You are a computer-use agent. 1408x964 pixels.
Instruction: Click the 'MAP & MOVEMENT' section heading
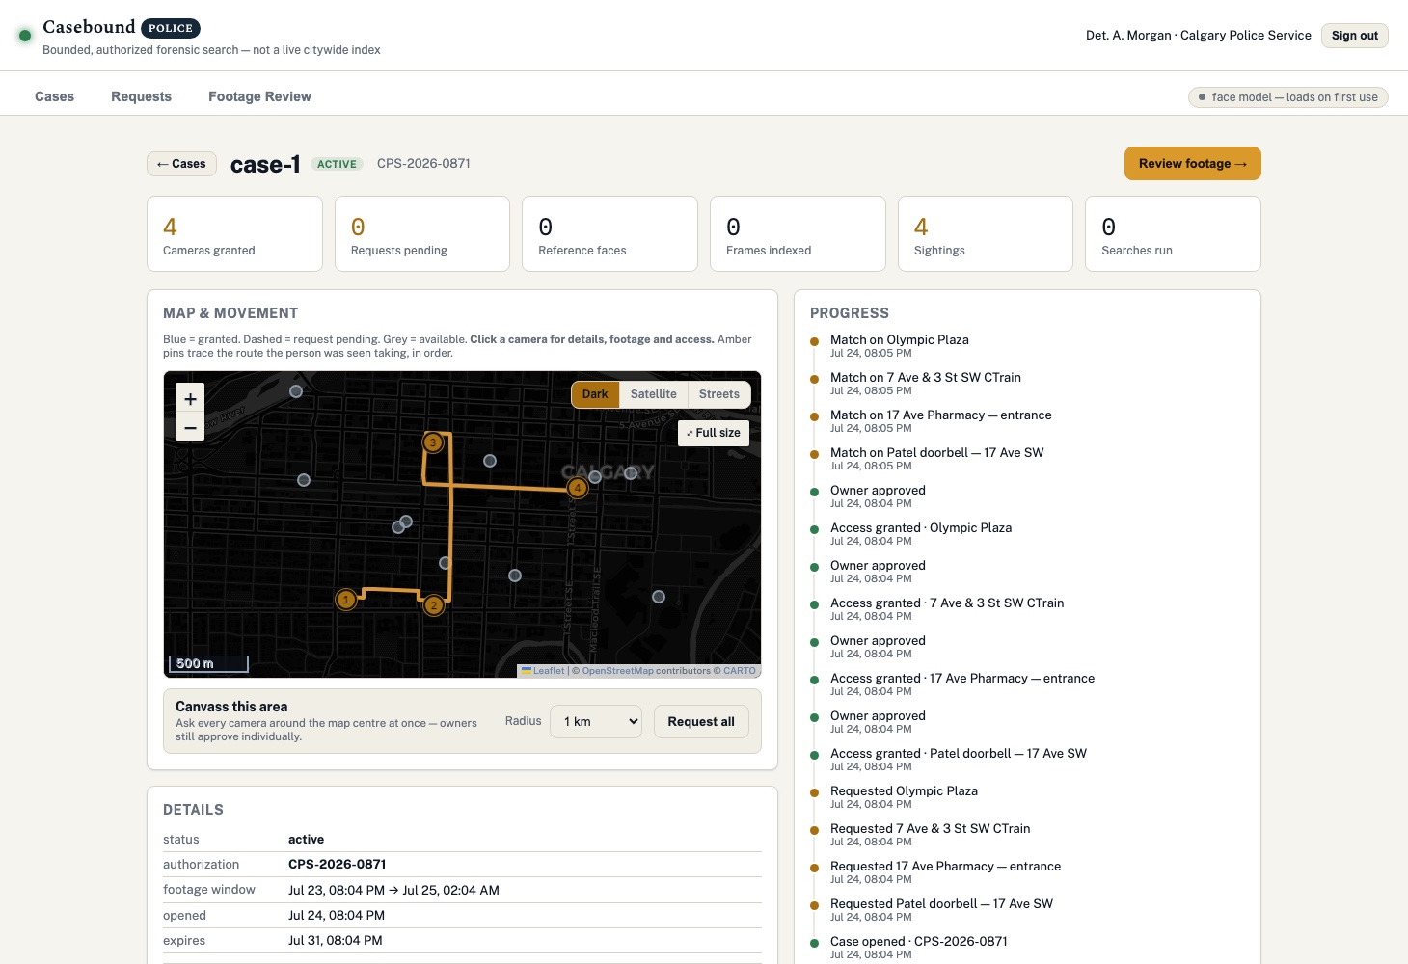click(230, 313)
